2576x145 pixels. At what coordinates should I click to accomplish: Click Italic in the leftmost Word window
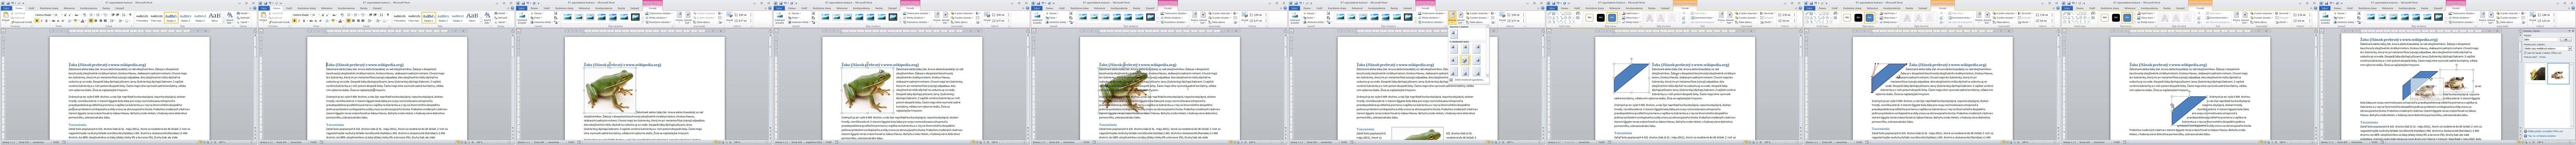tap(41, 21)
